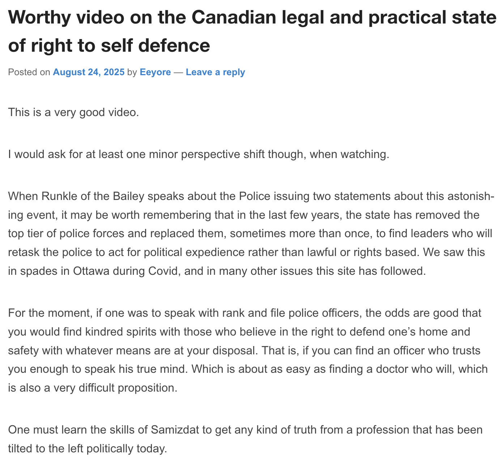This screenshot has width=502, height=465.
Task: Click the 'Posted on' label text
Action: (29, 72)
